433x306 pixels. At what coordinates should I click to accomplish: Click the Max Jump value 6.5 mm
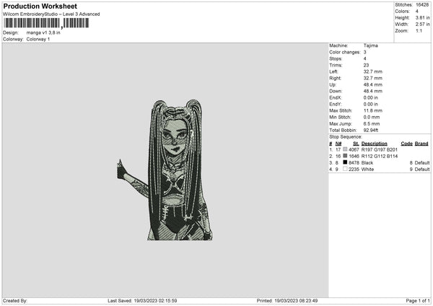[x=372, y=123]
